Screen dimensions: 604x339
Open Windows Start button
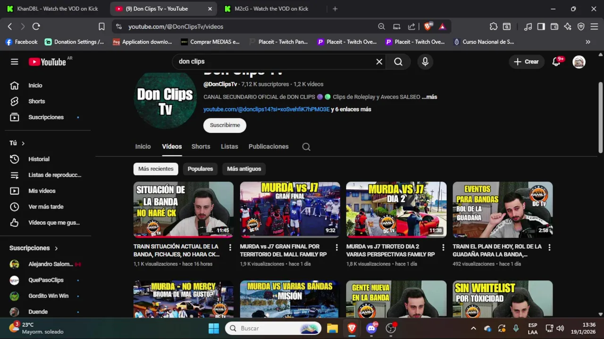pos(214,328)
